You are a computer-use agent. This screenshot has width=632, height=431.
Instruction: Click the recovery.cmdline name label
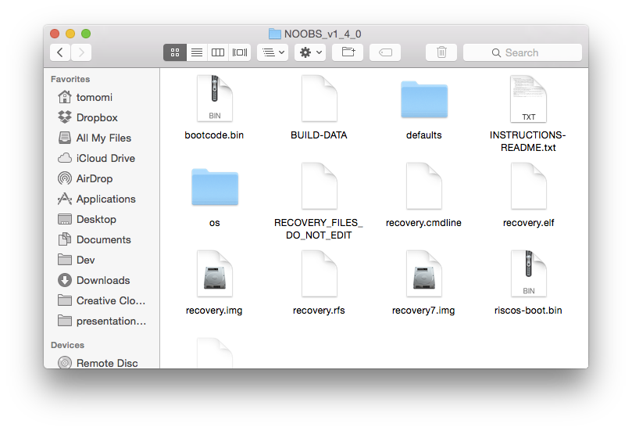423,223
